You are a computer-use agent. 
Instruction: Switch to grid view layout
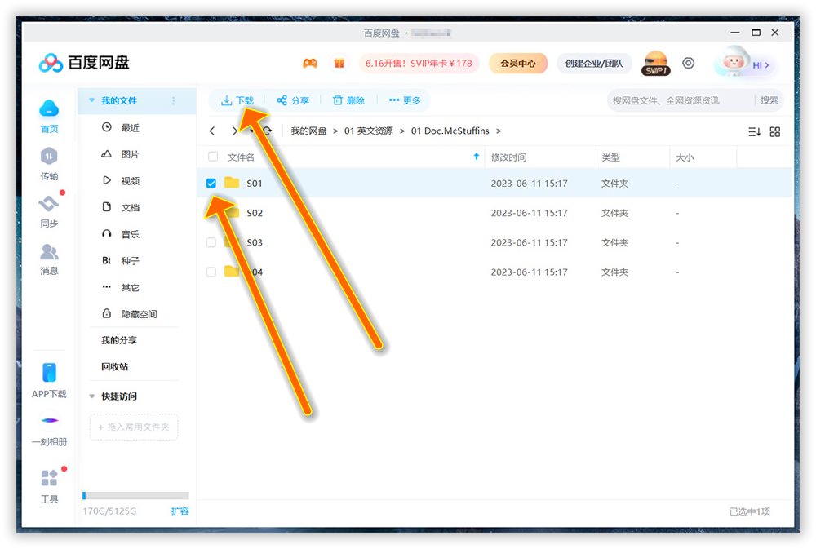tap(775, 131)
